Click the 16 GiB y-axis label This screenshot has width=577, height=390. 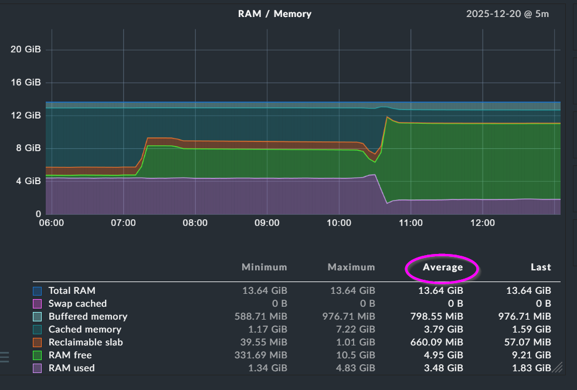coord(26,82)
